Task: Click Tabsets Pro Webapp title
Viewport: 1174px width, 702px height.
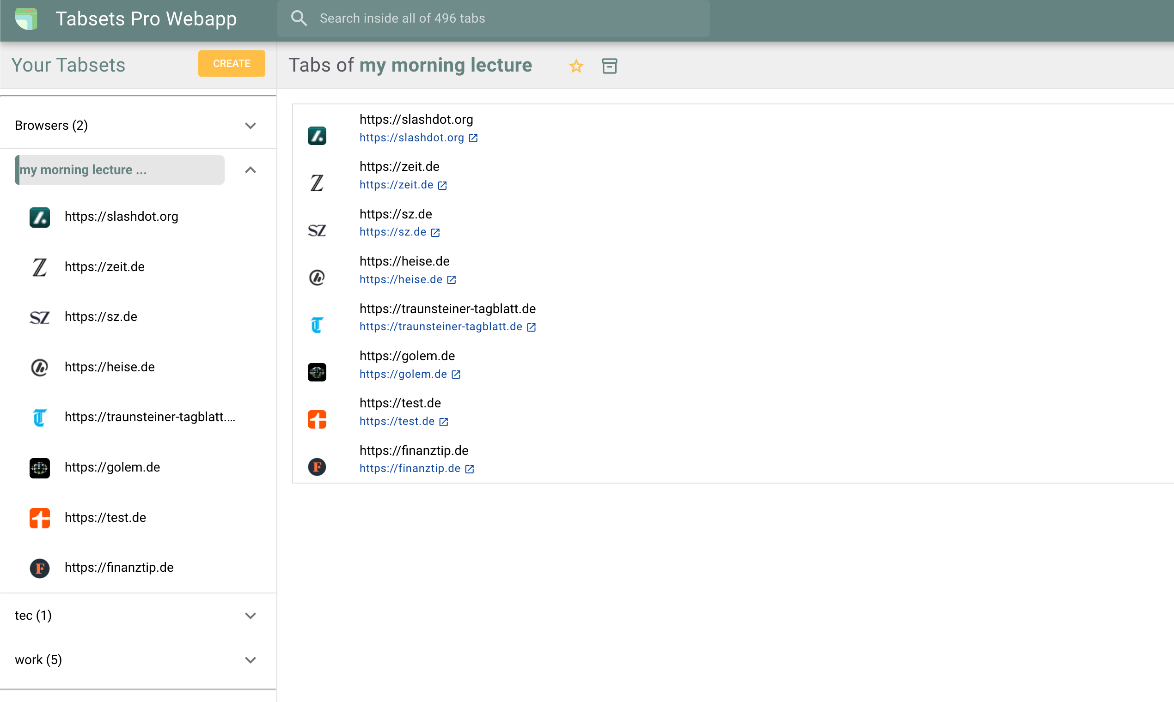Action: point(146,19)
